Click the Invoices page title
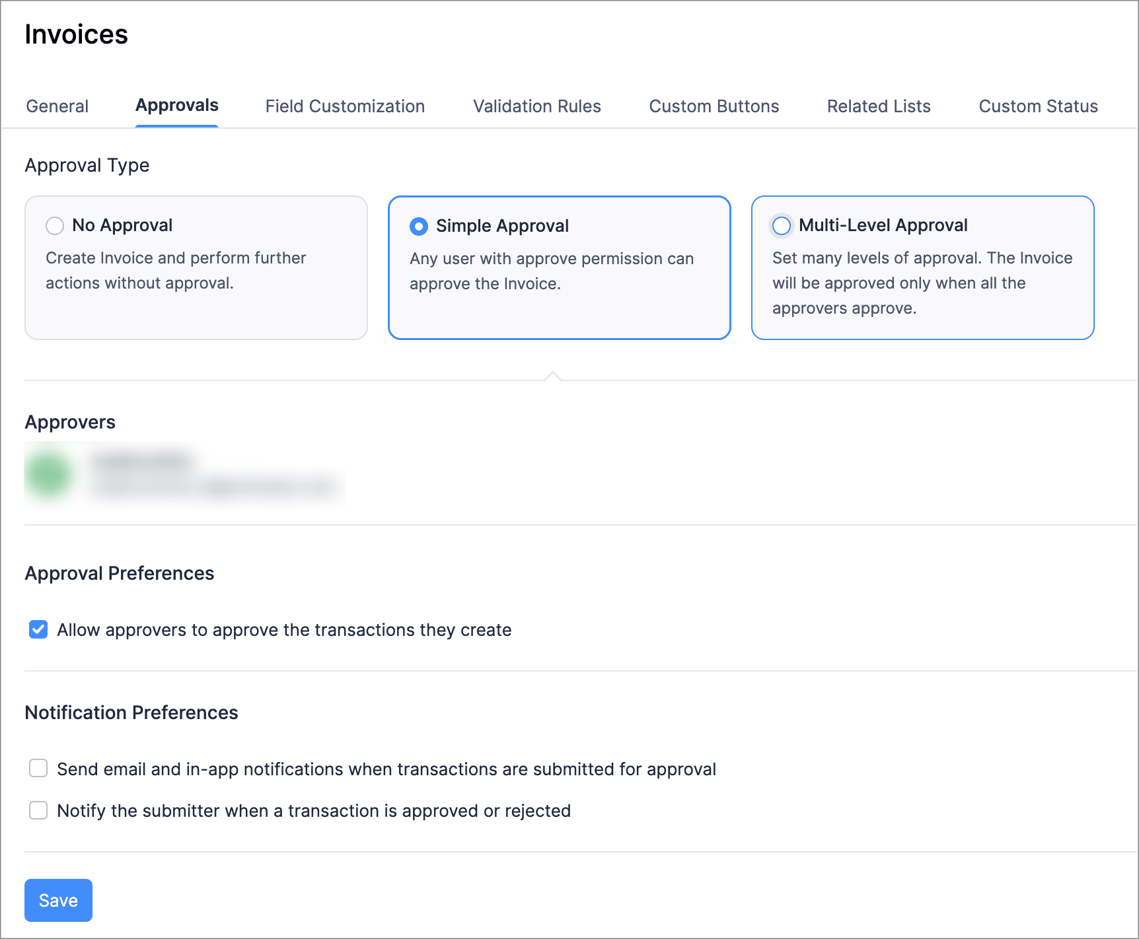Image resolution: width=1139 pixels, height=939 pixels. coord(76,34)
